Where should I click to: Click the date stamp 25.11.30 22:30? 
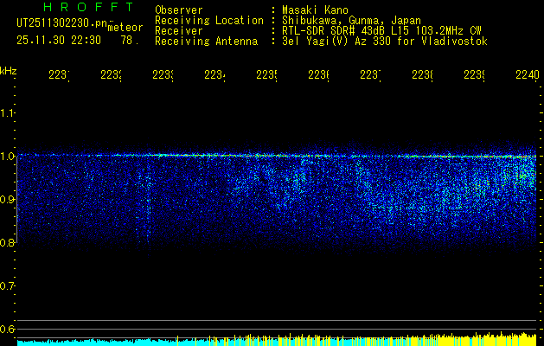pos(59,41)
